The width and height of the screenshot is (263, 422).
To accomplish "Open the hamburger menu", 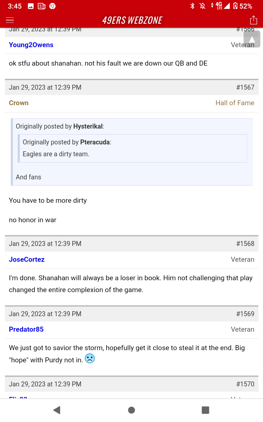I will [10, 20].
